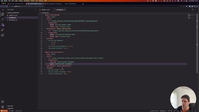Image resolution: width=199 pixels, height=112 pixels.
Task: Click the packages key on line 13
Action: pyautogui.click(x=50, y=39)
